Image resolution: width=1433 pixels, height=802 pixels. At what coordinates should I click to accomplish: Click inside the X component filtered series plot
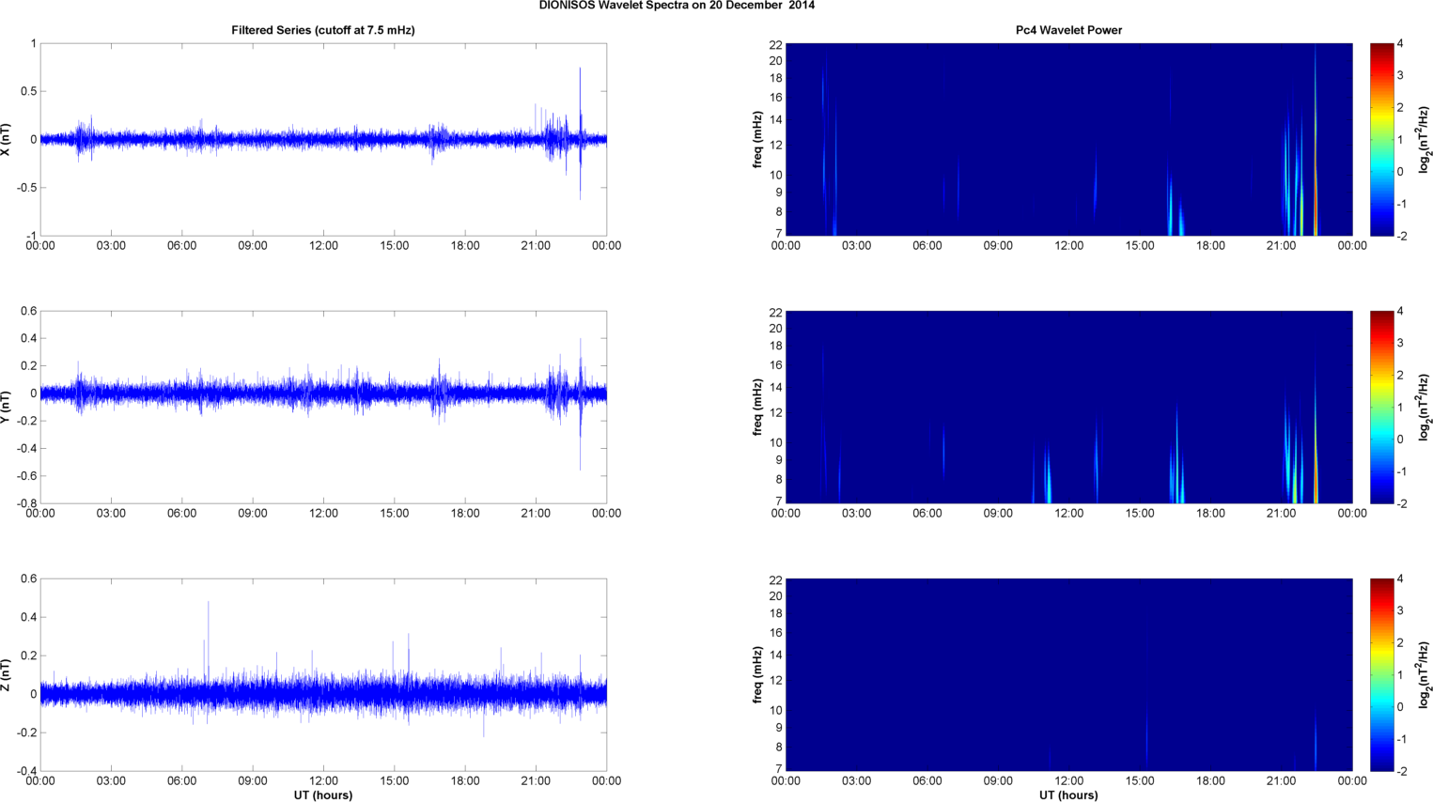(x=323, y=139)
